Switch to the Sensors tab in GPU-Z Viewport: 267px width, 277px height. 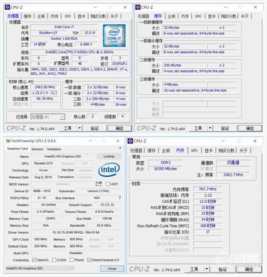click(37, 149)
